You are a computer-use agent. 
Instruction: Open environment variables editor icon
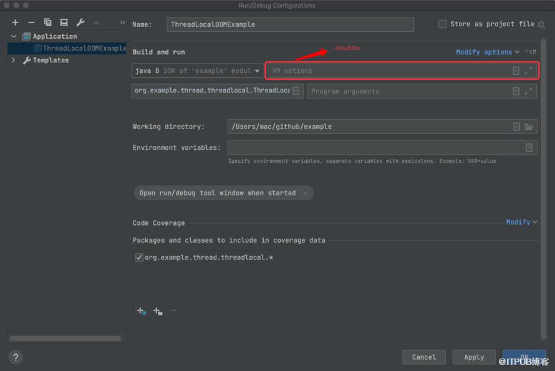[529, 148]
